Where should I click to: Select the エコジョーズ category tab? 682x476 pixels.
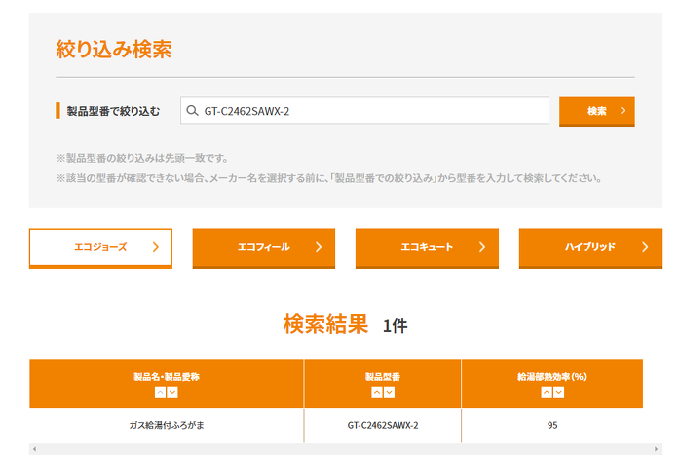(100, 247)
